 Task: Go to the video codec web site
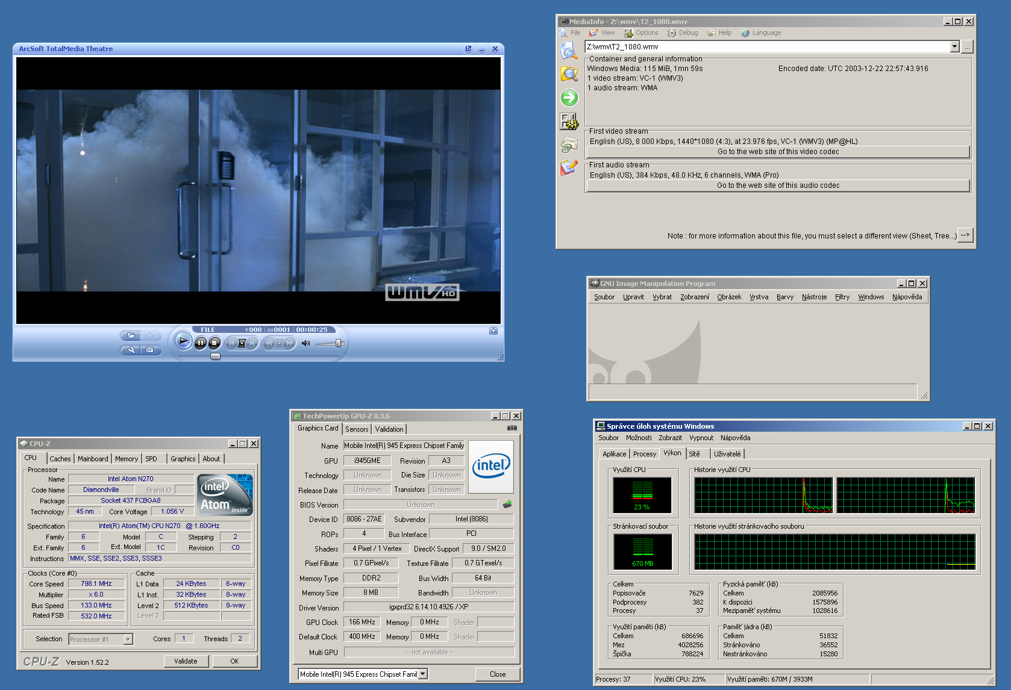click(778, 152)
